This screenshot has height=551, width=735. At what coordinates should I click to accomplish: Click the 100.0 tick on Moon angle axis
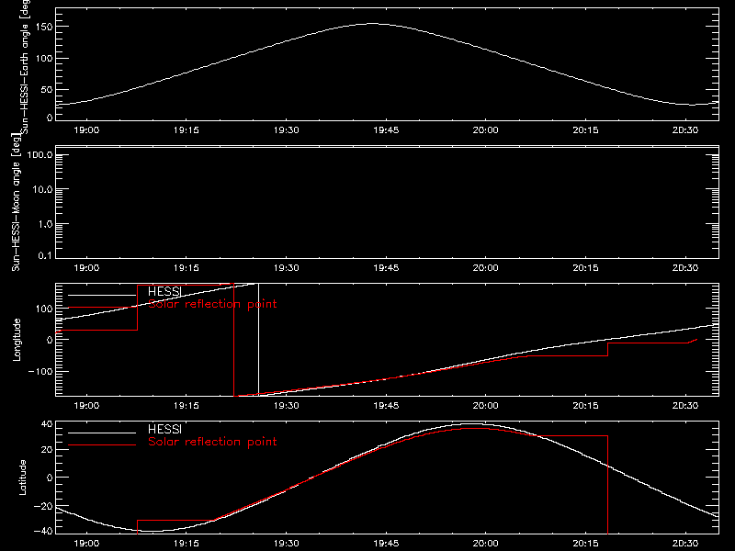[x=40, y=154]
